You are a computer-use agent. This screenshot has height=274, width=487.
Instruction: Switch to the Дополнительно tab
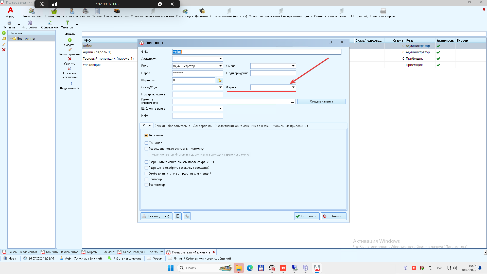click(179, 126)
